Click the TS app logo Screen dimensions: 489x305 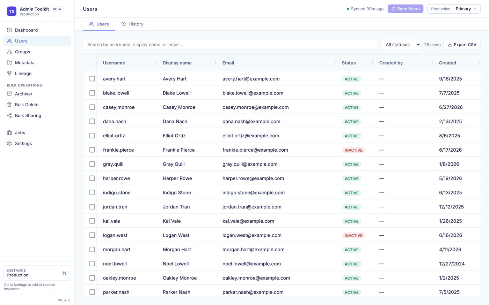[x=12, y=11]
